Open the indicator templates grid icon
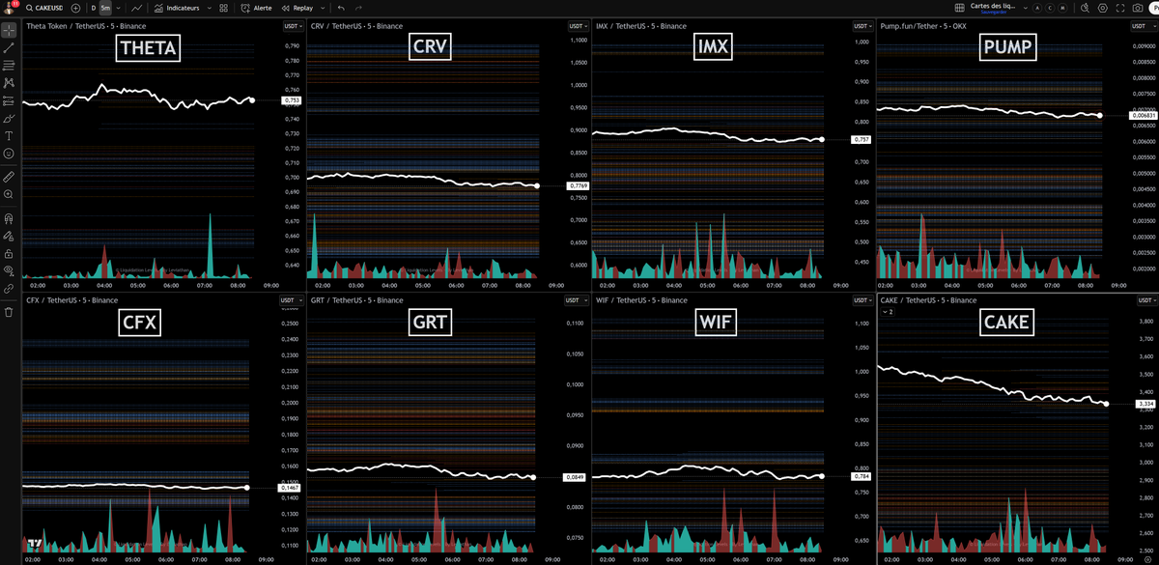1159x565 pixels. coord(223,8)
